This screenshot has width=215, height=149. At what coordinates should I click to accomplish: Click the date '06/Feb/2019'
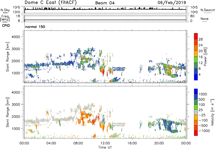(172, 2)
